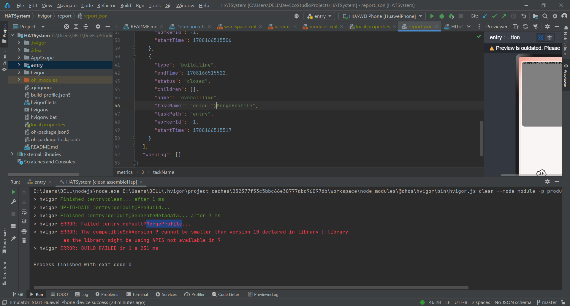This screenshot has height=306, width=570.
Task: Open the user account avatar icon
Action: (564, 16)
